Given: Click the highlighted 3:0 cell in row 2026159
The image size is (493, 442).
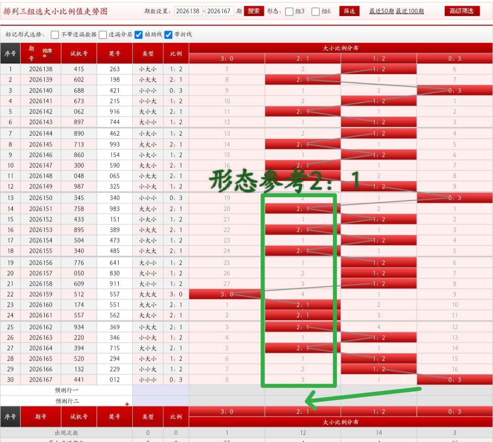Looking at the screenshot, I should pos(227,295).
